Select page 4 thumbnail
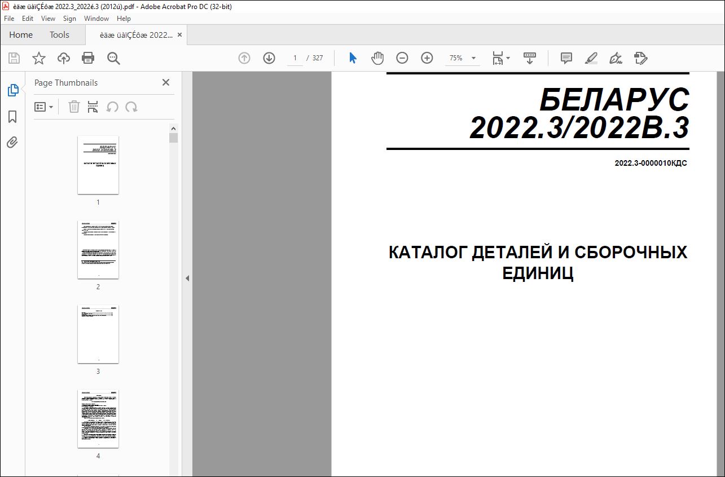Image resolution: width=725 pixels, height=477 pixels. point(98,418)
